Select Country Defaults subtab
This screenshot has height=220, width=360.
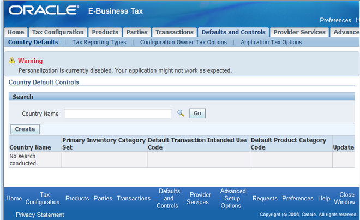[x=33, y=42]
